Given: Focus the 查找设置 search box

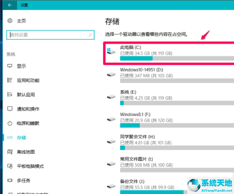Looking at the screenshot, I should 50,35.
